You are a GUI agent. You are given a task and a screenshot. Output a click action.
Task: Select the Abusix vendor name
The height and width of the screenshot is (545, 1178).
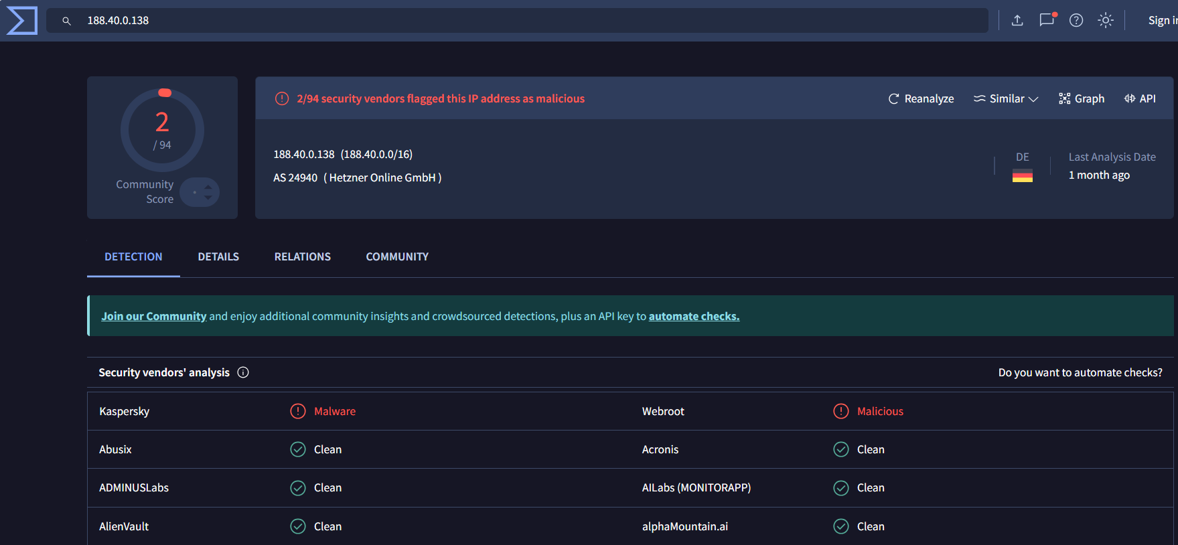(115, 449)
